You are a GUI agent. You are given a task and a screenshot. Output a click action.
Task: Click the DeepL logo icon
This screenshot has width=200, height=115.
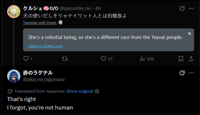pyautogui.click(x=61, y=23)
